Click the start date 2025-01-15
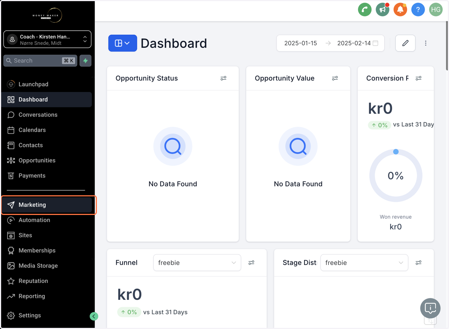Viewport: 449px width, 329px height. [300, 43]
